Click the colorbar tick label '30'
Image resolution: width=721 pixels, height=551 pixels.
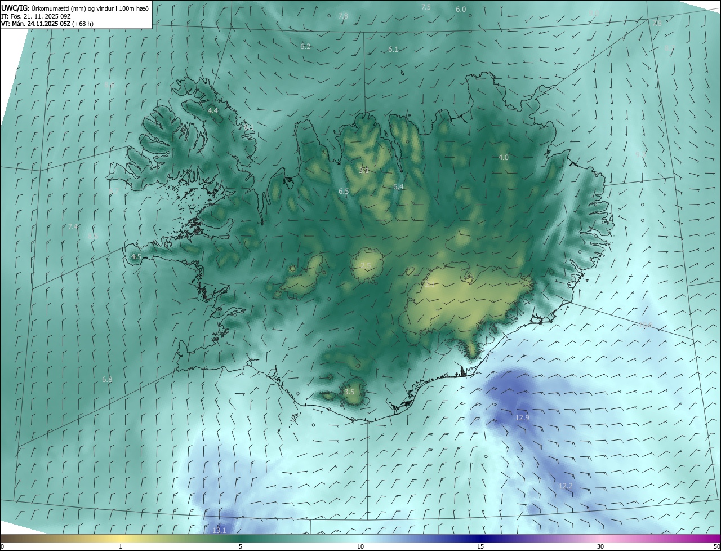(600, 546)
